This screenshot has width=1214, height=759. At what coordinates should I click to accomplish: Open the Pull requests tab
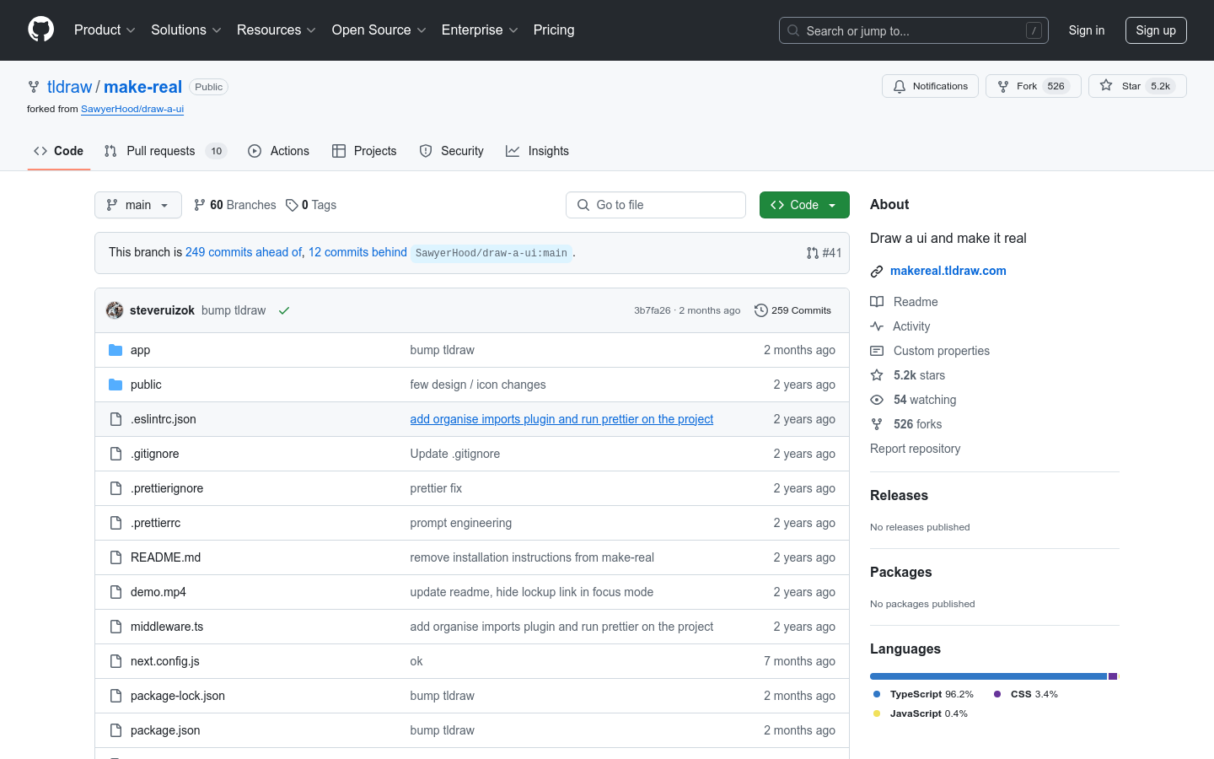coord(165,151)
